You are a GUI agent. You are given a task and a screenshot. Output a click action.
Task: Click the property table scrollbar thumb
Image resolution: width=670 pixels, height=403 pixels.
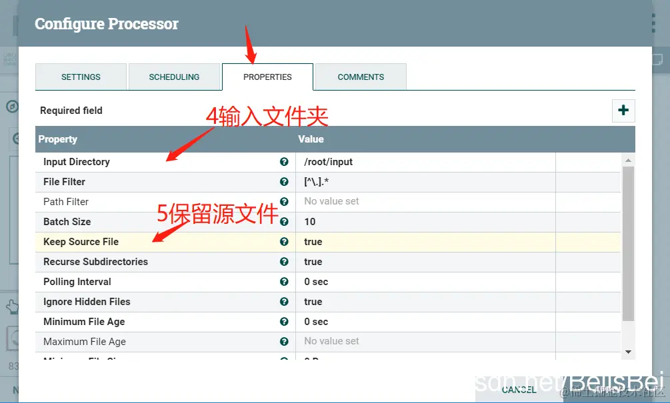coord(628,243)
